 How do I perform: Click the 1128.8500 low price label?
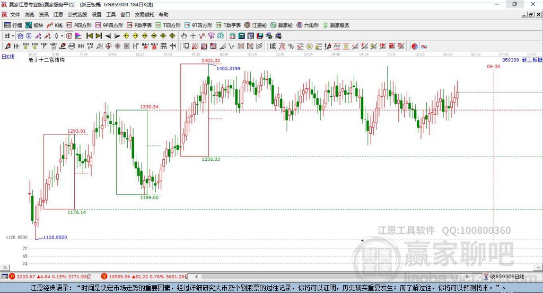click(55, 237)
